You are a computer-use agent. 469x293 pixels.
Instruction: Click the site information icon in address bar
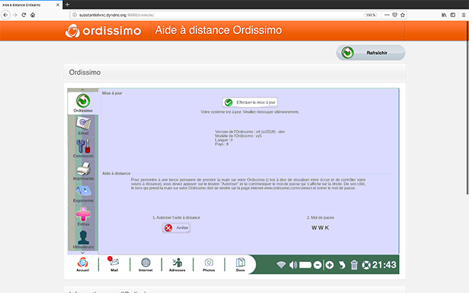(74, 15)
